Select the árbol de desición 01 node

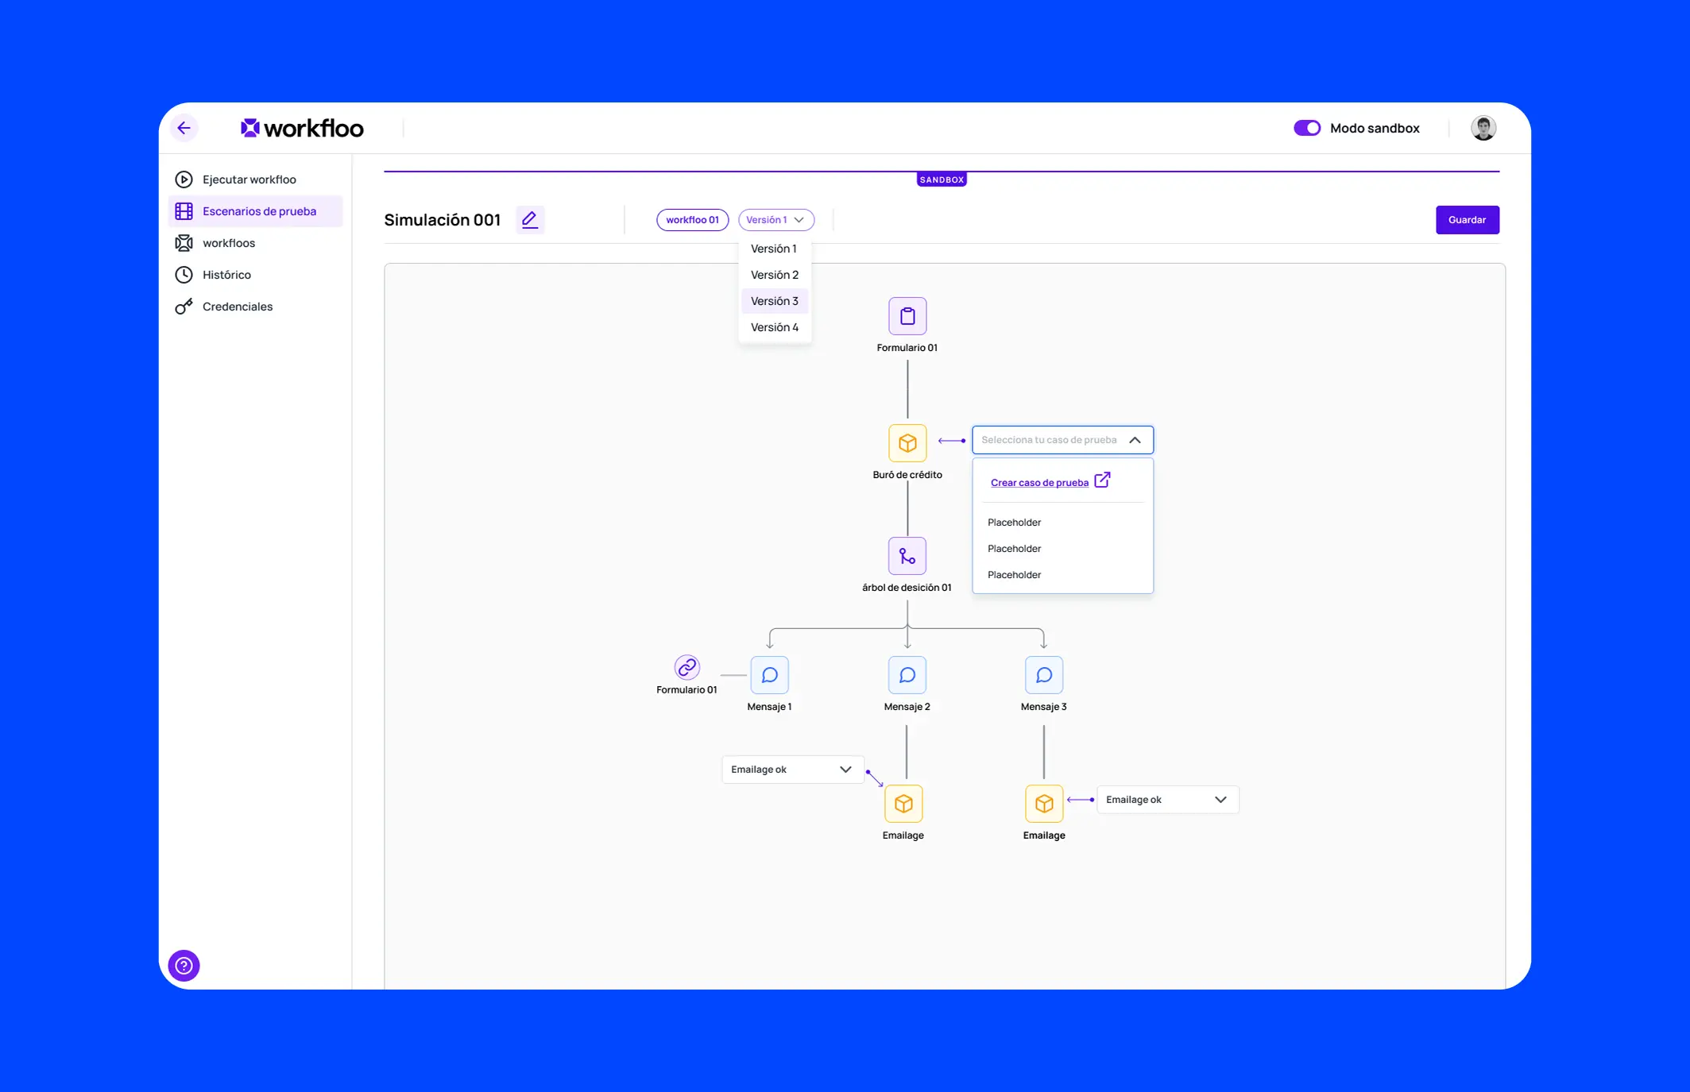pos(907,556)
